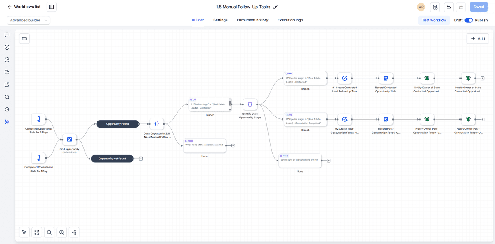
Task: Open the Execution logs tab
Action: tap(290, 20)
